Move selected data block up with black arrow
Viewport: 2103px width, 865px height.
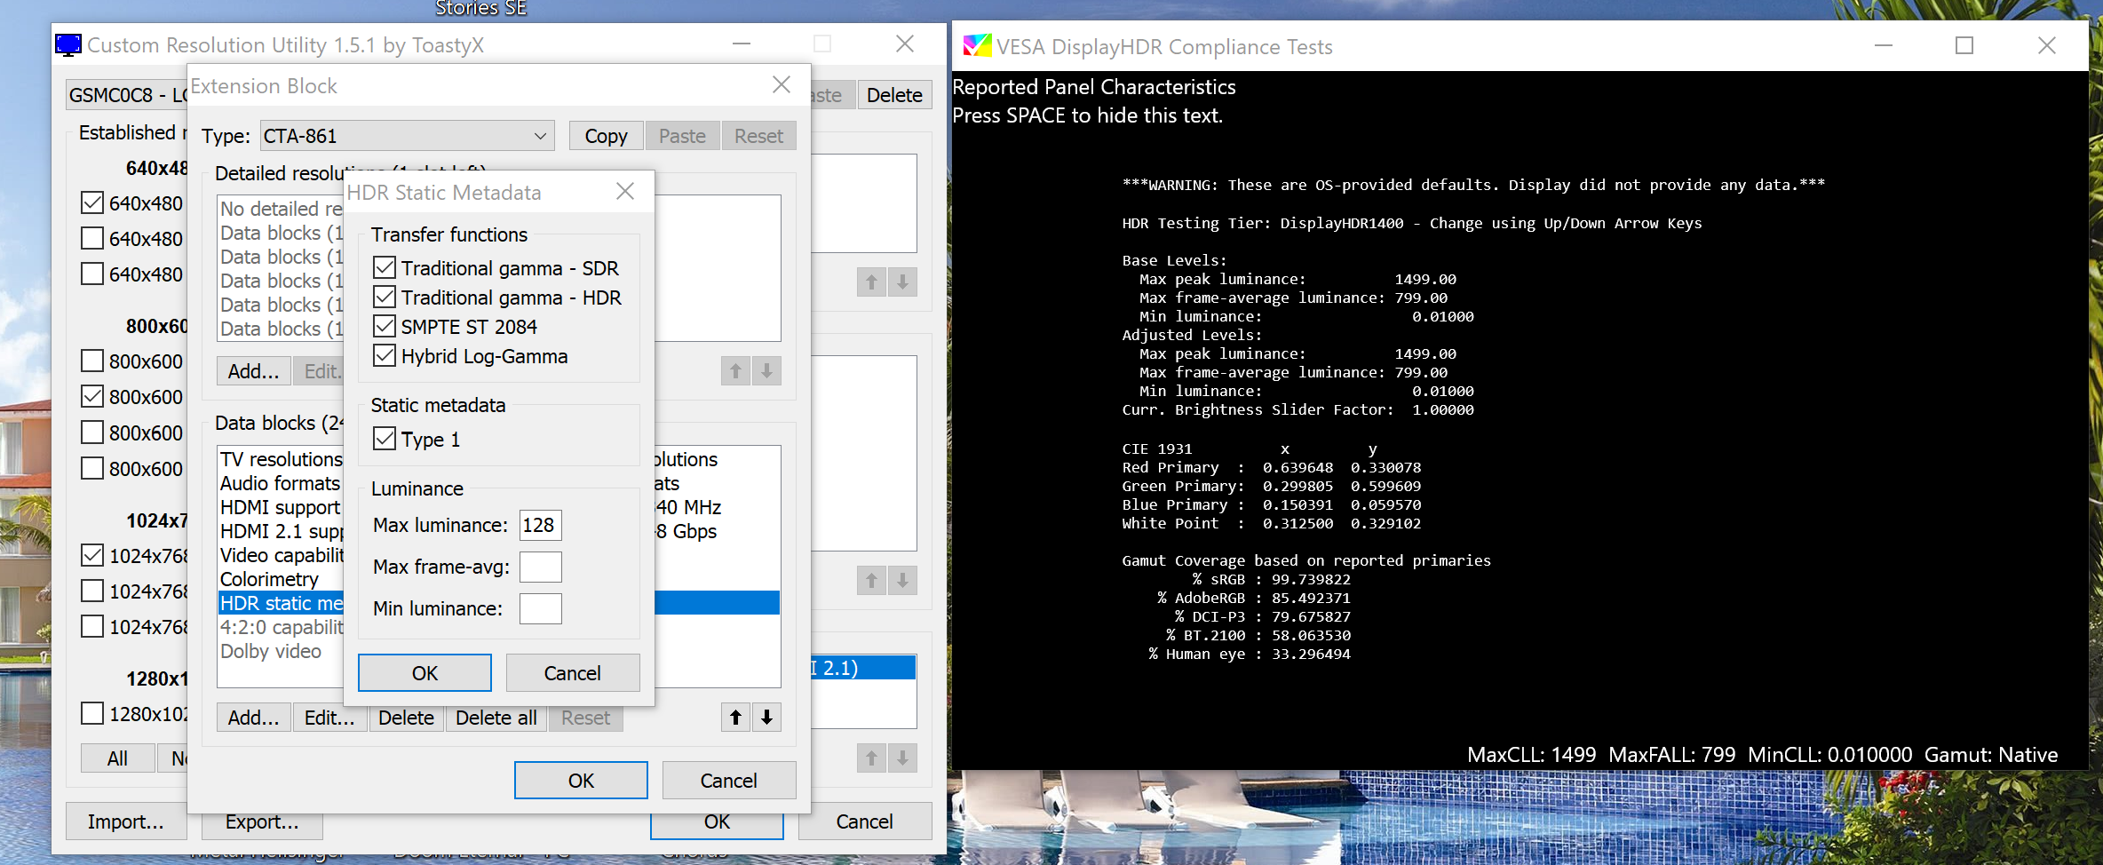[735, 717]
